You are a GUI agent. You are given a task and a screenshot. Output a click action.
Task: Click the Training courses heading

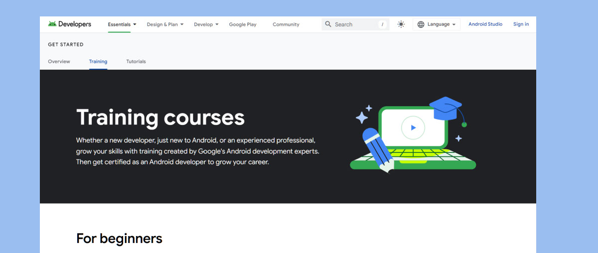pyautogui.click(x=160, y=118)
